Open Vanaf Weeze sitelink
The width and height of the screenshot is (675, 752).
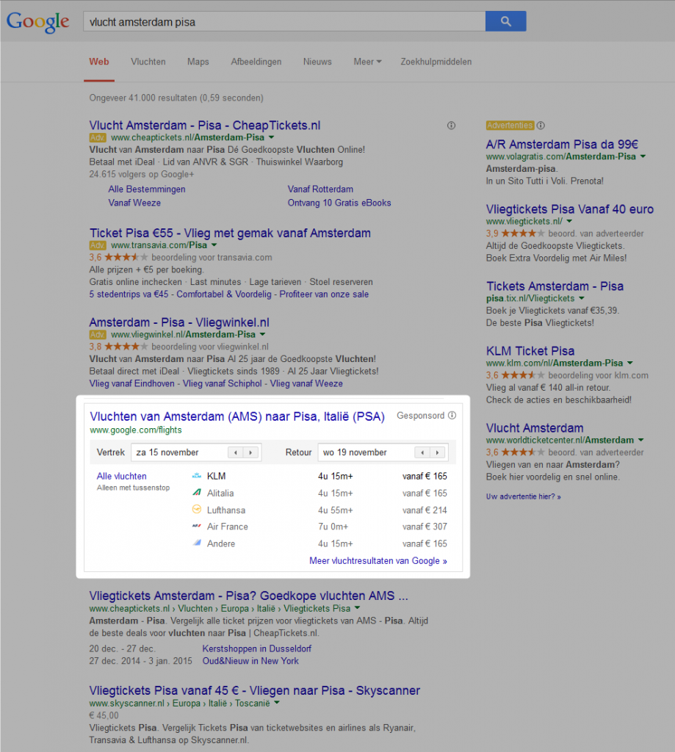pos(134,203)
